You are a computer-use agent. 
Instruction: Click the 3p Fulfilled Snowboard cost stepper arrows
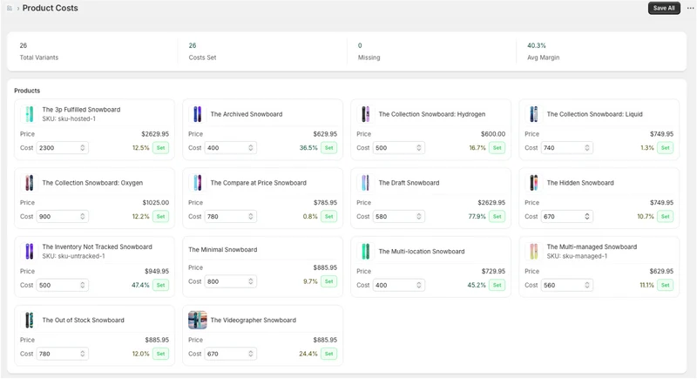[x=82, y=147]
